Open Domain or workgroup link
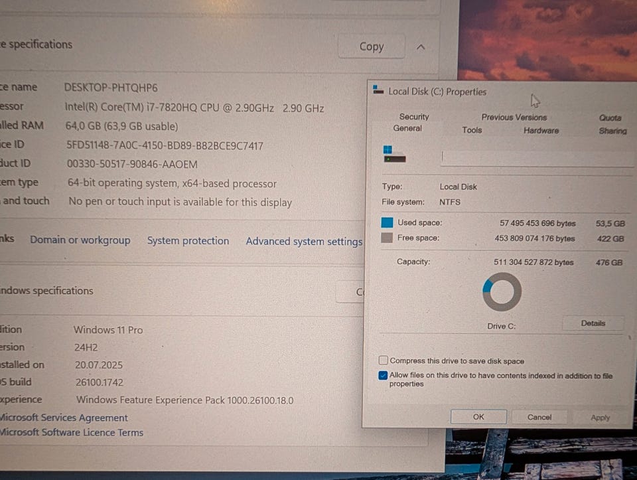The image size is (637, 480). tap(80, 240)
